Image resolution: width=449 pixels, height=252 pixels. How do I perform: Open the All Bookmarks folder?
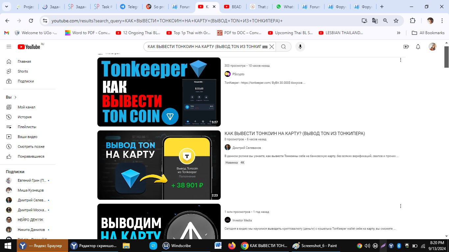click(428, 33)
